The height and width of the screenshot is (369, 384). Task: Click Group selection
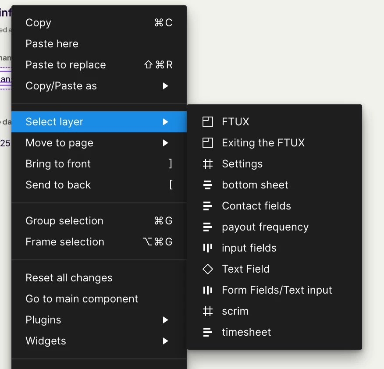pyautogui.click(x=64, y=221)
